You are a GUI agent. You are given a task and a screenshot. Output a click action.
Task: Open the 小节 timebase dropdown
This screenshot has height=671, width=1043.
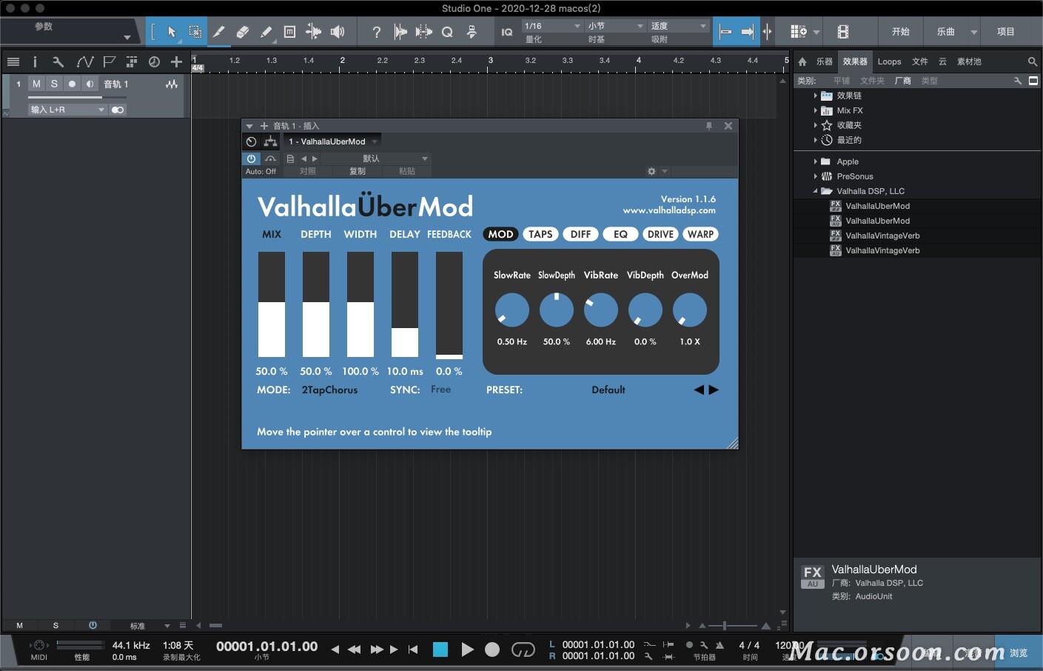click(616, 26)
